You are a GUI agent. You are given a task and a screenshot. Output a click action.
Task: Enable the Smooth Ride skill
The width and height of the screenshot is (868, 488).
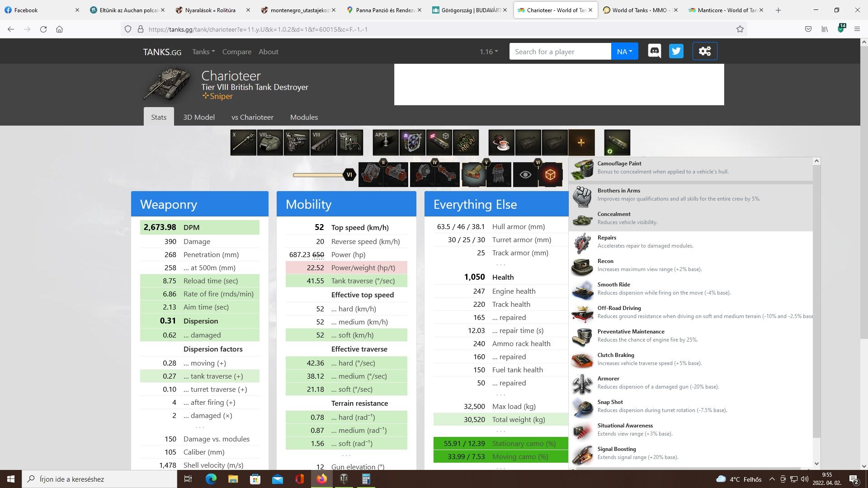(691, 290)
